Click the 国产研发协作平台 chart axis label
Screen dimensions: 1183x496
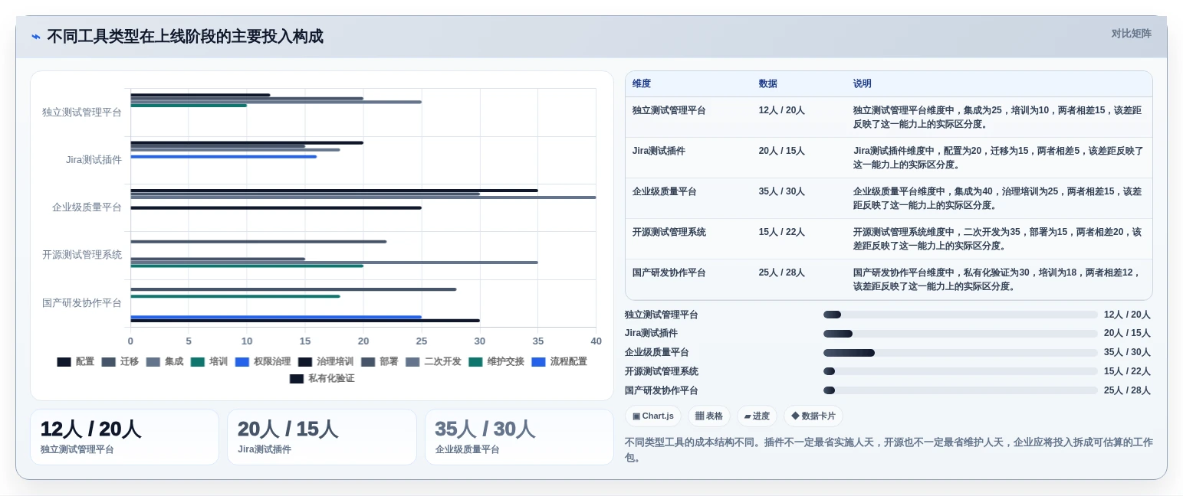point(82,303)
